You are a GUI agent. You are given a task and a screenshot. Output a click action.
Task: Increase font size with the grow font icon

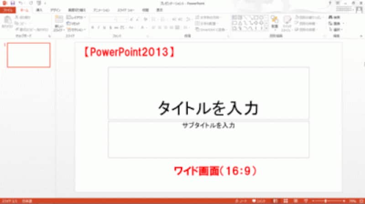pyautogui.click(x=131, y=19)
